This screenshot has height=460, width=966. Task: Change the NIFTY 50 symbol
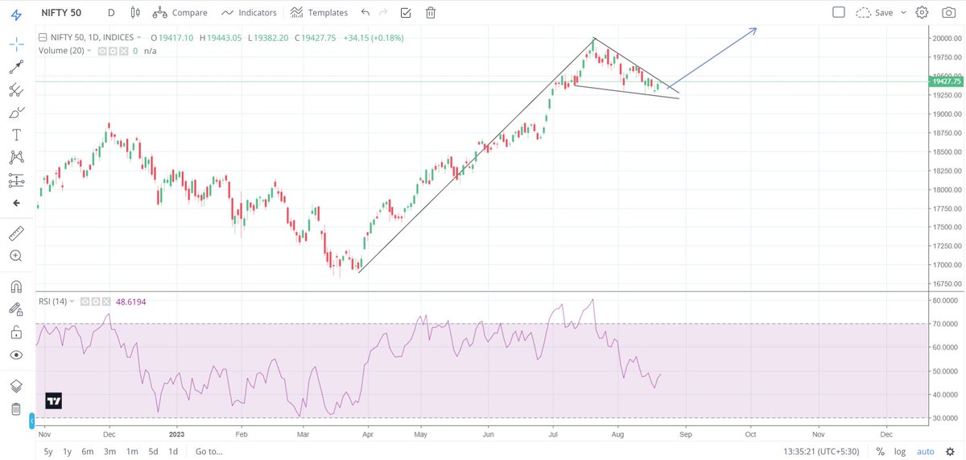pos(61,13)
